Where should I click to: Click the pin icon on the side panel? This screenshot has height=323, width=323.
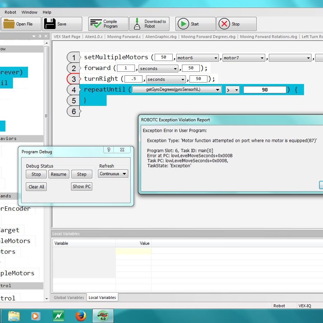[x=40, y=36]
